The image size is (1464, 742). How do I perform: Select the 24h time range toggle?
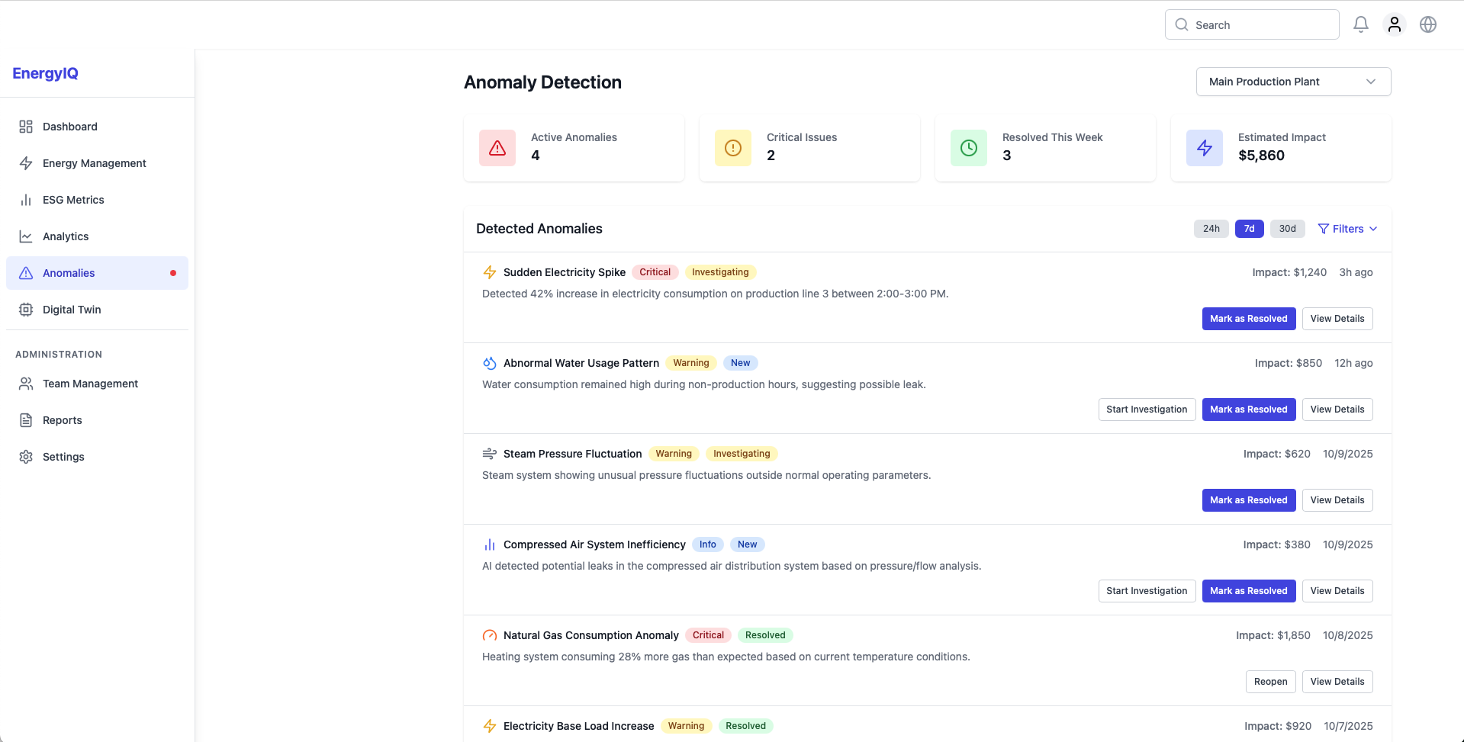pos(1211,229)
